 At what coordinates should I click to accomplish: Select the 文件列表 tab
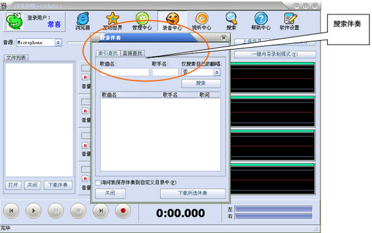coord(16,58)
